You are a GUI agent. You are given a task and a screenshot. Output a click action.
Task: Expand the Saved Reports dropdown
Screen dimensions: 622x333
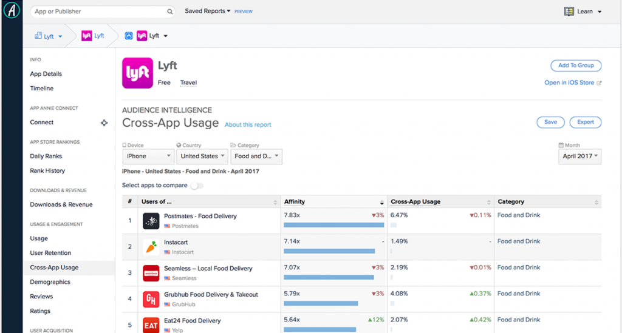coord(208,11)
